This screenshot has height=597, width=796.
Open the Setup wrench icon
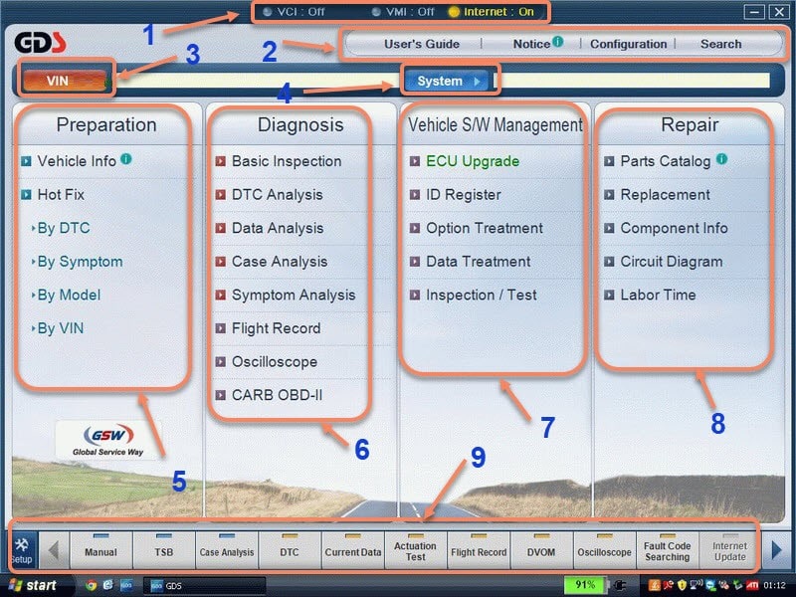click(x=21, y=549)
